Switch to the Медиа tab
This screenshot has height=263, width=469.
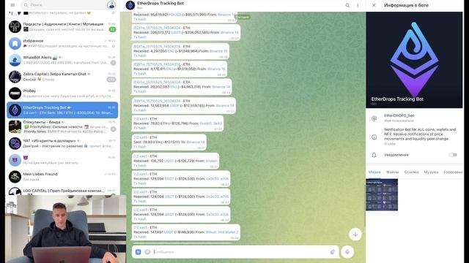[374, 172]
